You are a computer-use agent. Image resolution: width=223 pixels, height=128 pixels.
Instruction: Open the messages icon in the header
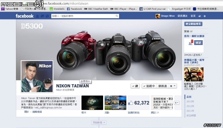42,16
